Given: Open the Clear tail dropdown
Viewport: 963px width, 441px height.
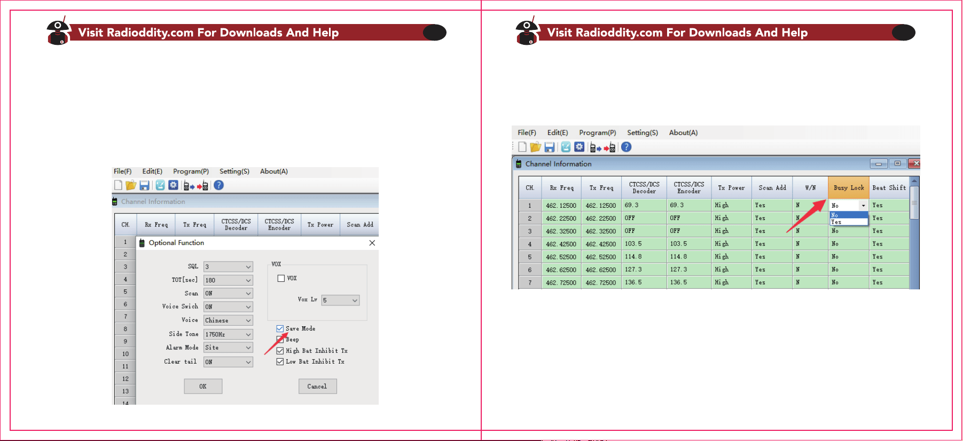Looking at the screenshot, I should 228,362.
